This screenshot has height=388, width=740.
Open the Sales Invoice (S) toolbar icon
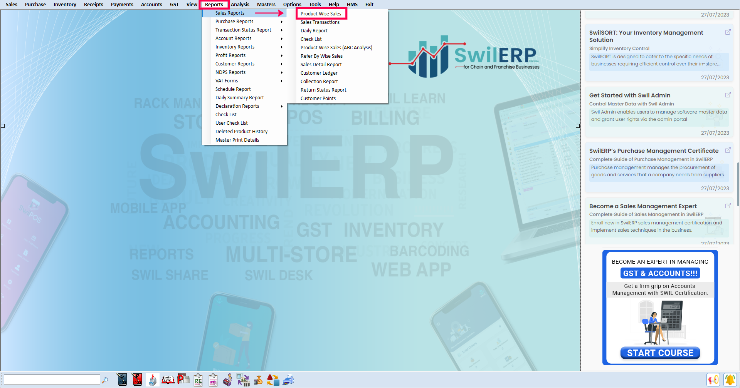tap(122, 380)
